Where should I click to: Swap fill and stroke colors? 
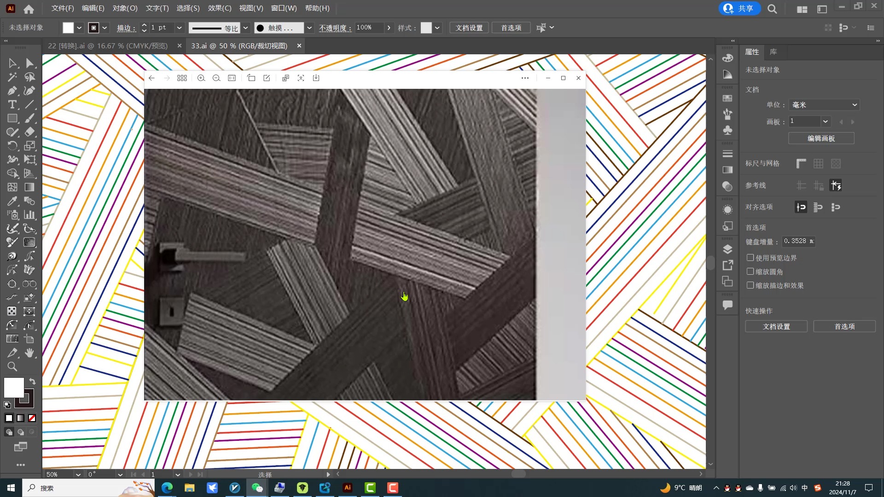32,381
